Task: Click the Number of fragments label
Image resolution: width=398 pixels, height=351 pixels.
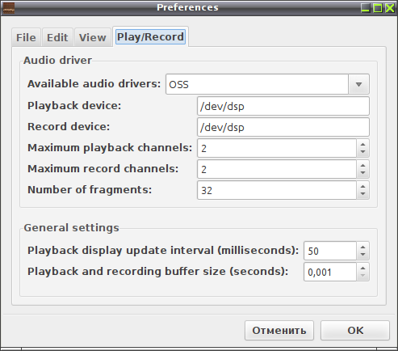Action: [x=90, y=190]
